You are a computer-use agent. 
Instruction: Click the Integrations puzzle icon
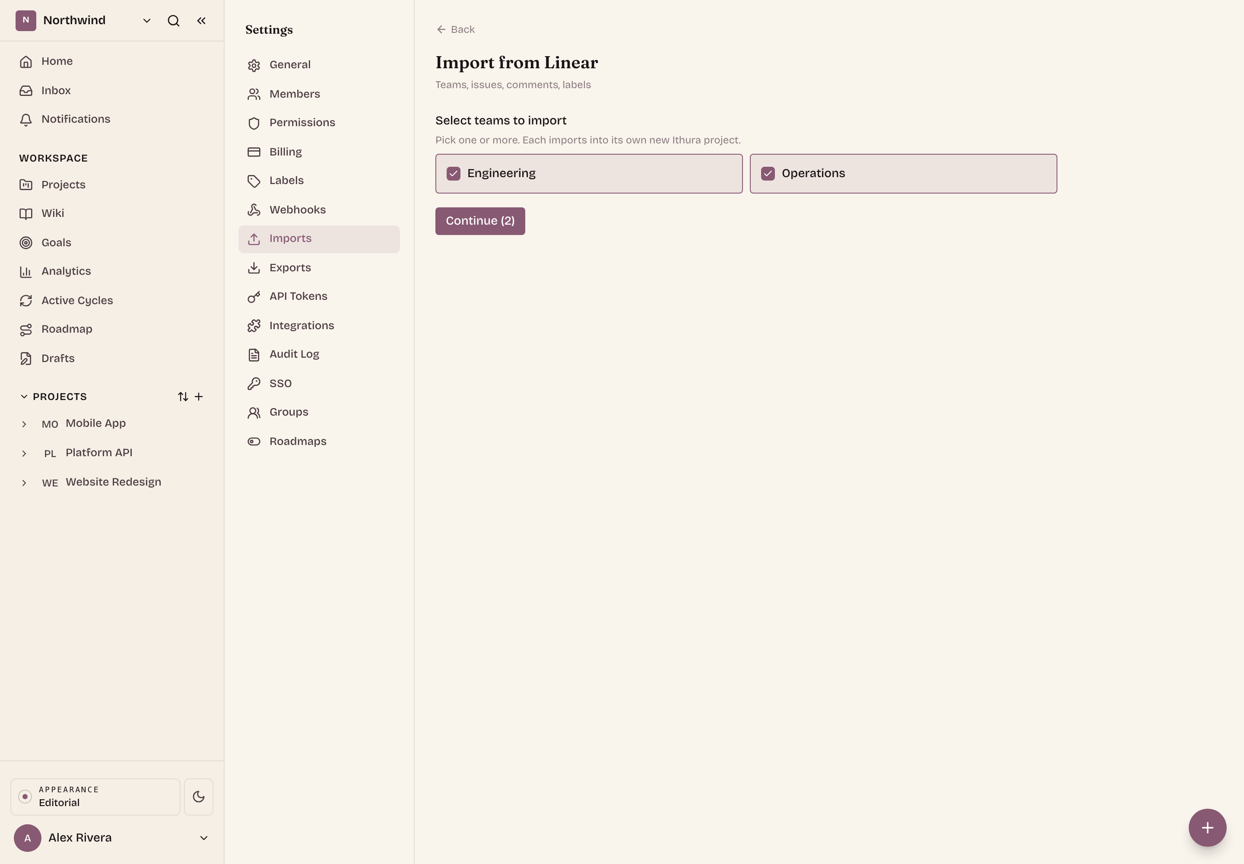(254, 325)
